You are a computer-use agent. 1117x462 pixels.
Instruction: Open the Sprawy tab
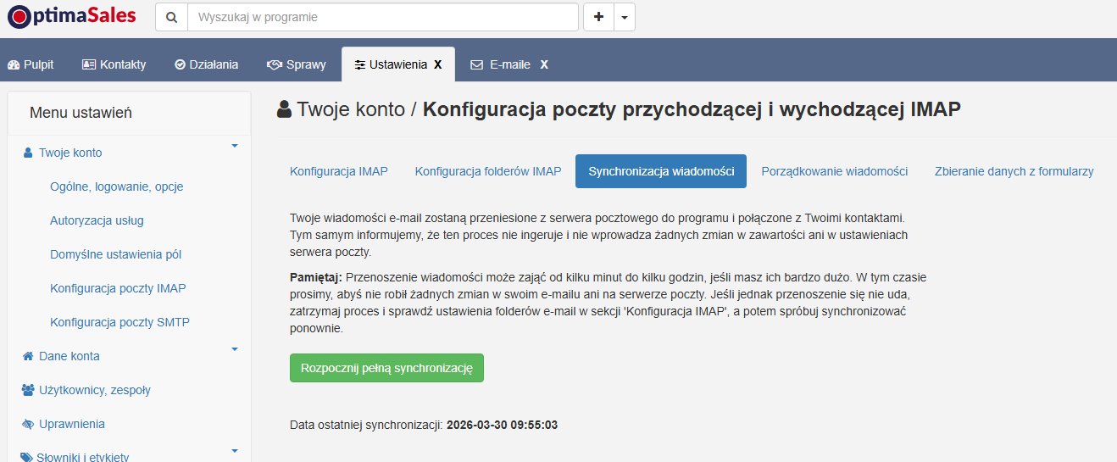[296, 64]
